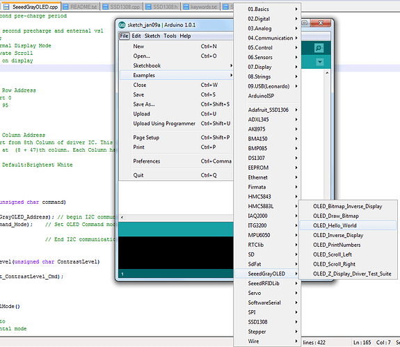Image resolution: width=400 pixels, height=347 pixels.
Task: Expand 01.Basics examples submenu
Action: tap(267, 9)
